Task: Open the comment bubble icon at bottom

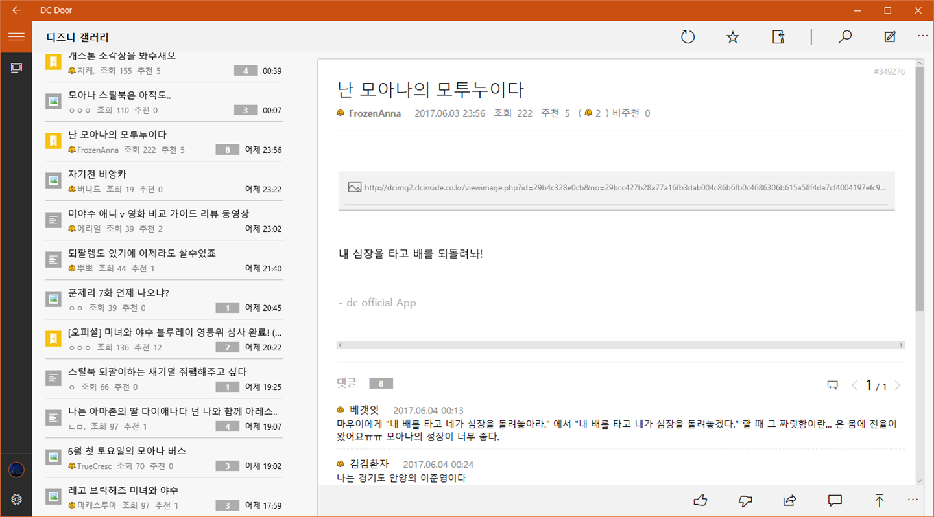Action: tap(835, 500)
